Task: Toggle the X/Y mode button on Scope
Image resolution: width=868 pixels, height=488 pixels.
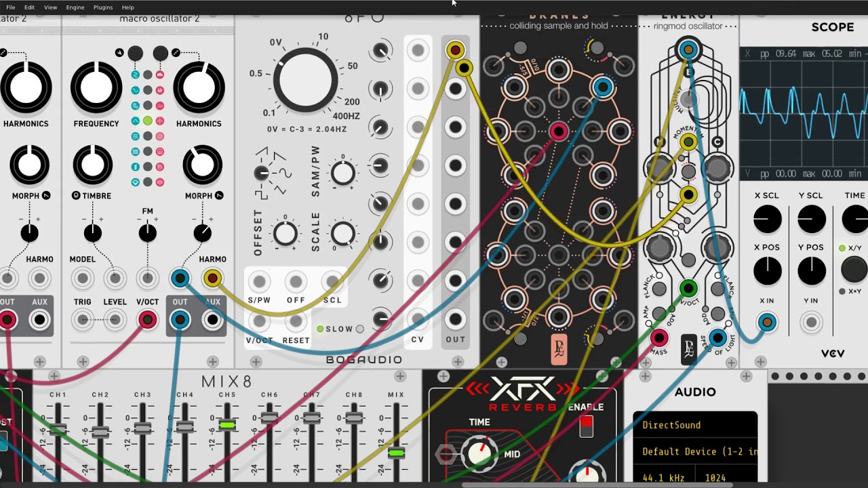Action: coord(854,269)
